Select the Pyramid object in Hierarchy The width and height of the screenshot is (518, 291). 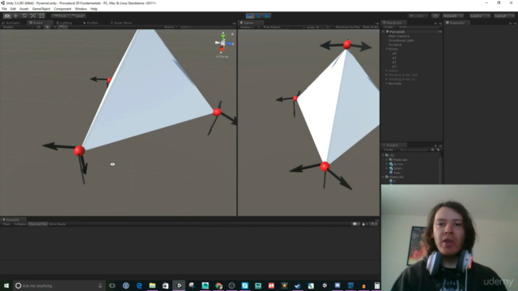click(x=395, y=44)
